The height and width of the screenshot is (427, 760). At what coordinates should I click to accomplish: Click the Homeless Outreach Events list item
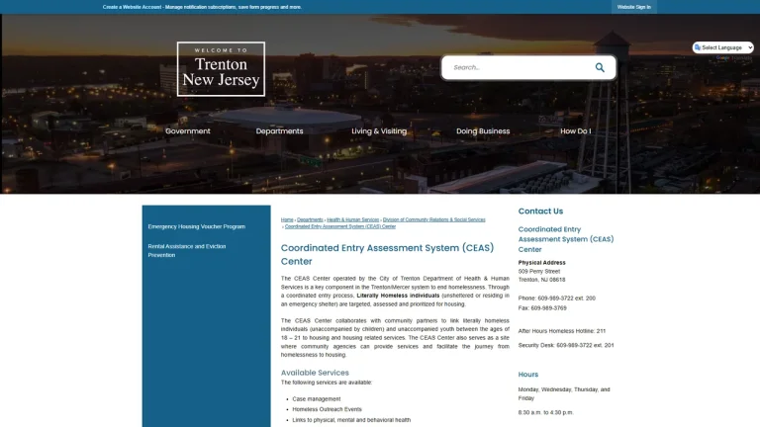click(327, 409)
